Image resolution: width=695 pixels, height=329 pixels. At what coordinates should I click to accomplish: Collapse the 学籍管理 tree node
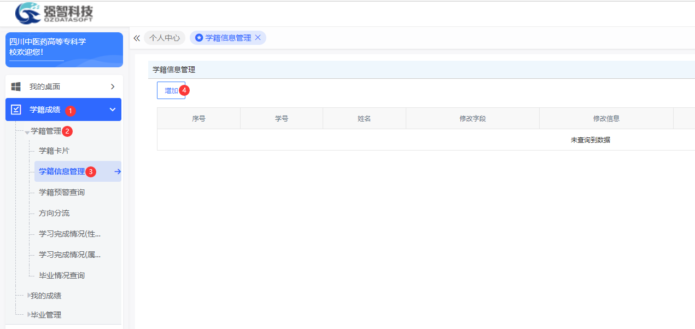click(27, 132)
